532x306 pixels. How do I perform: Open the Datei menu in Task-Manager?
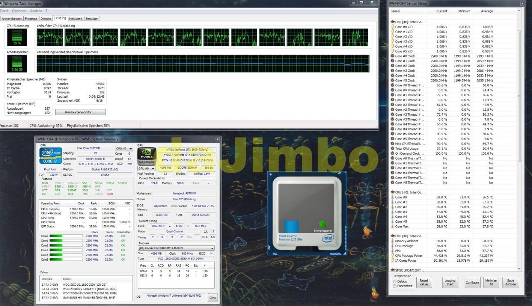5,11
